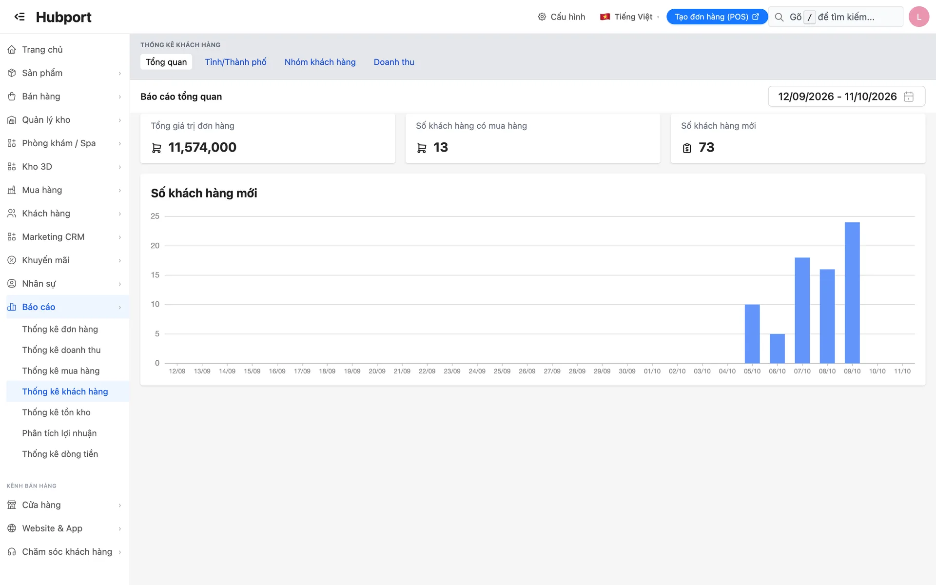Switch to the Tổng quan tab
The image size is (936, 585).
tap(166, 62)
